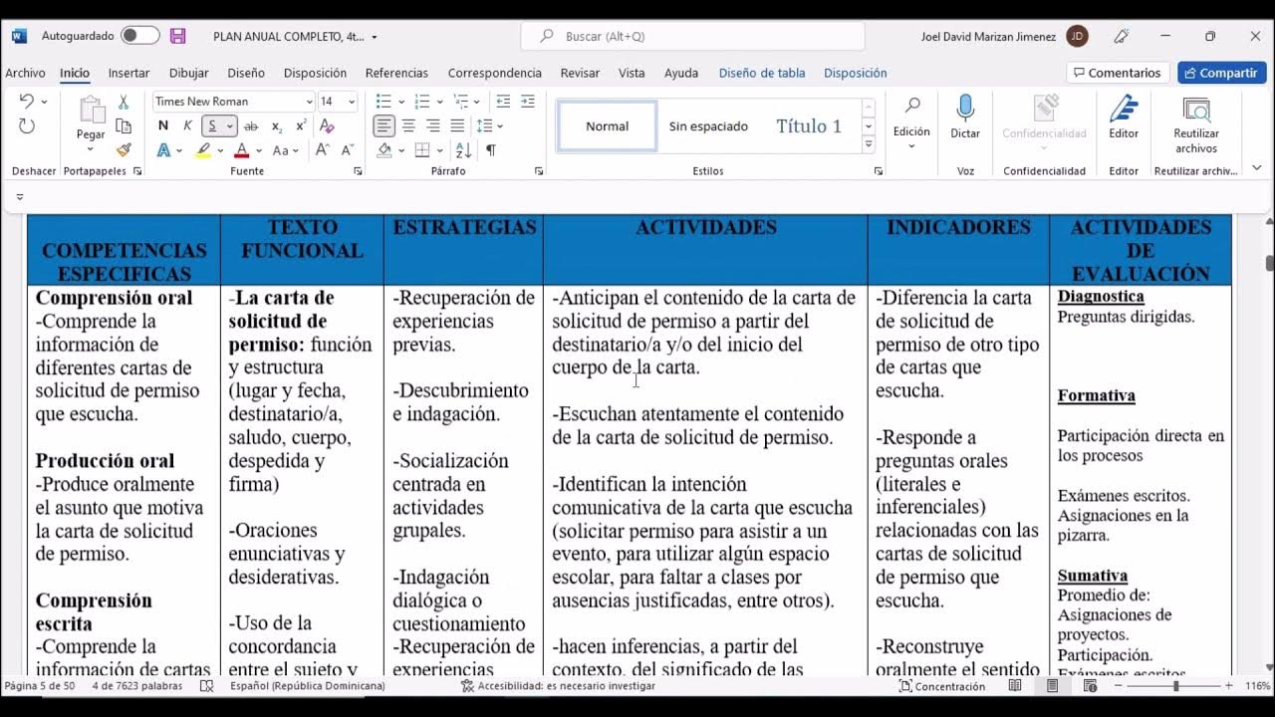This screenshot has height=717, width=1275.
Task: Center align the paragraph
Action: (x=408, y=126)
